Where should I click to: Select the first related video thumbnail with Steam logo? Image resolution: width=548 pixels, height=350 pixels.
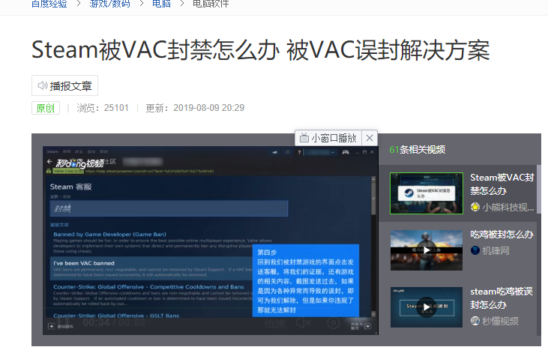click(x=427, y=193)
